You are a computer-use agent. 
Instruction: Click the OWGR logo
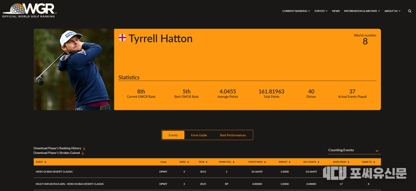pyautogui.click(x=29, y=10)
